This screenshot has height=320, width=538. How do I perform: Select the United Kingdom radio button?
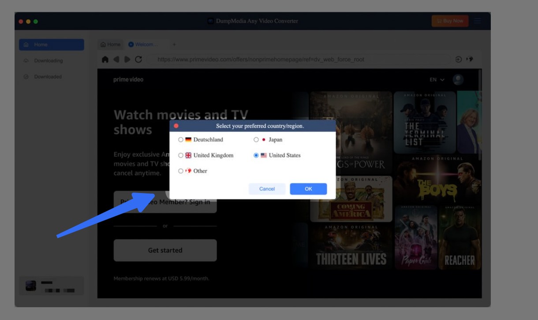coord(181,155)
